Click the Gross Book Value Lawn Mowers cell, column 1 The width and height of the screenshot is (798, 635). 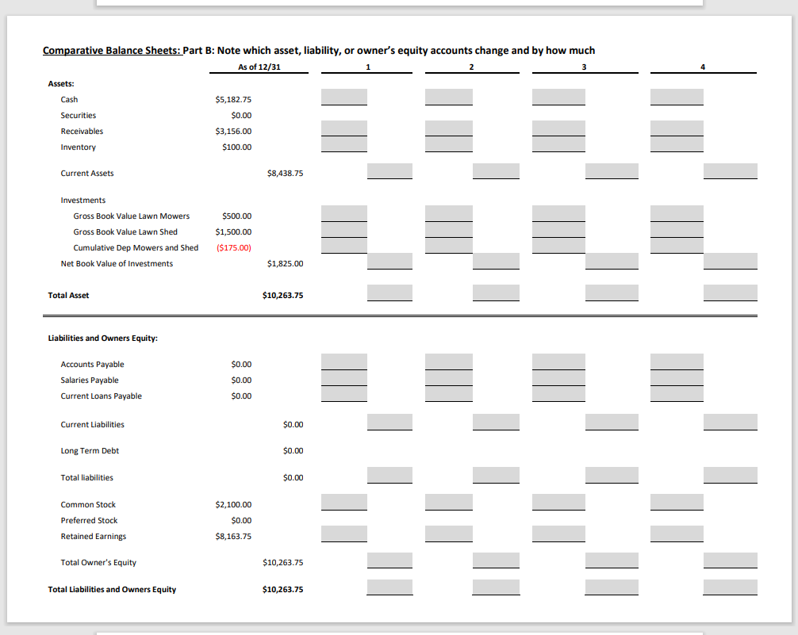pyautogui.click(x=343, y=212)
